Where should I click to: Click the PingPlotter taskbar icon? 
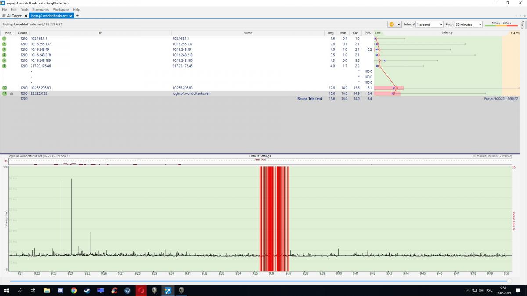pos(167,290)
